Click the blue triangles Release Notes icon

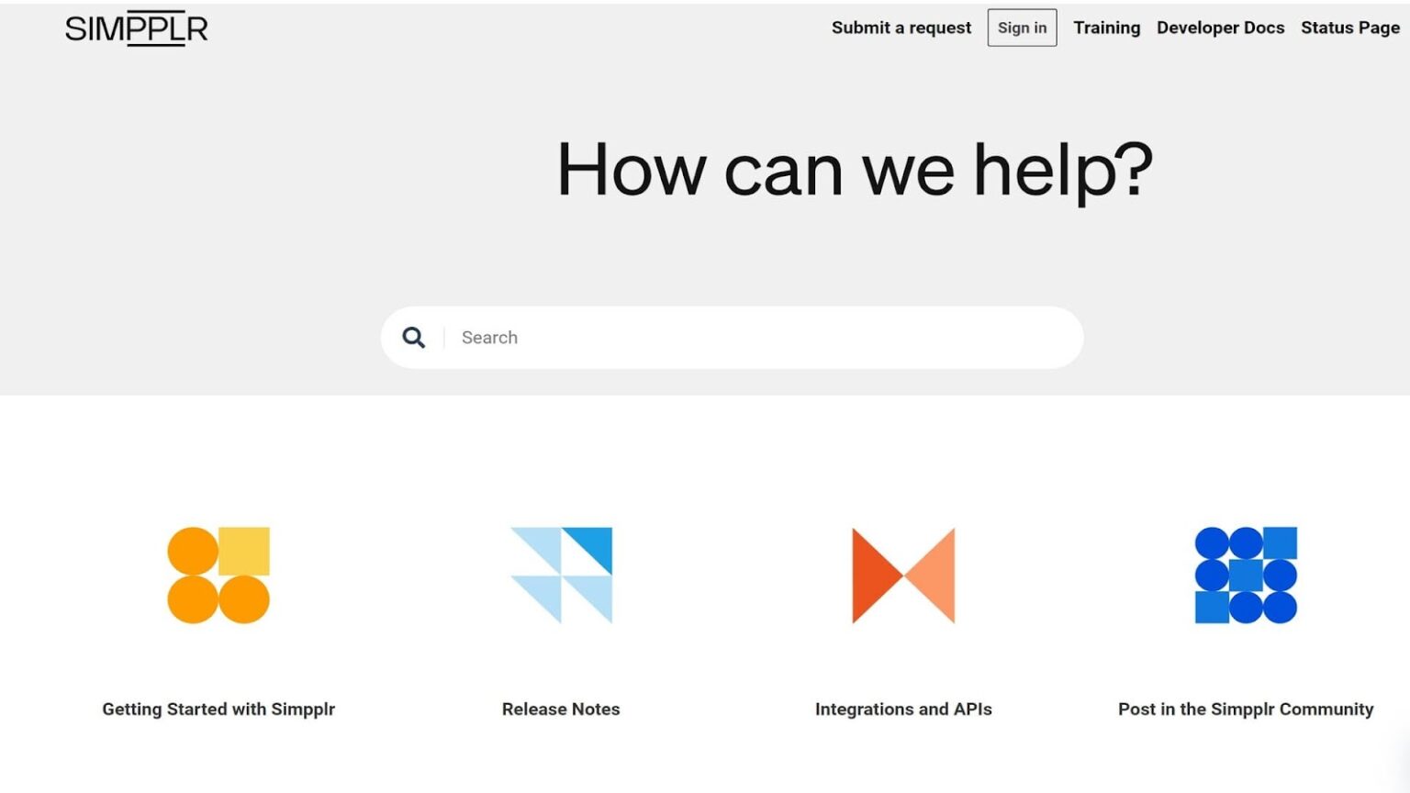[561, 575]
